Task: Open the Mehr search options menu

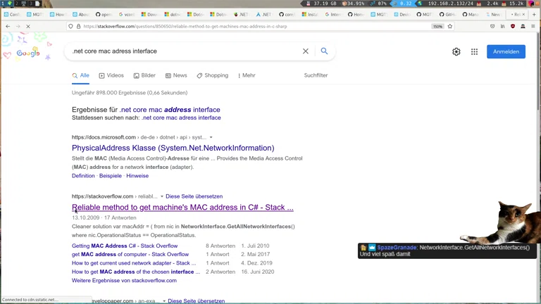Action: [247, 75]
